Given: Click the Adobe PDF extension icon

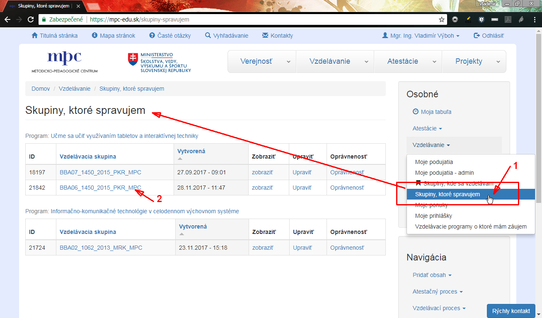Looking at the screenshot, I should point(508,19).
